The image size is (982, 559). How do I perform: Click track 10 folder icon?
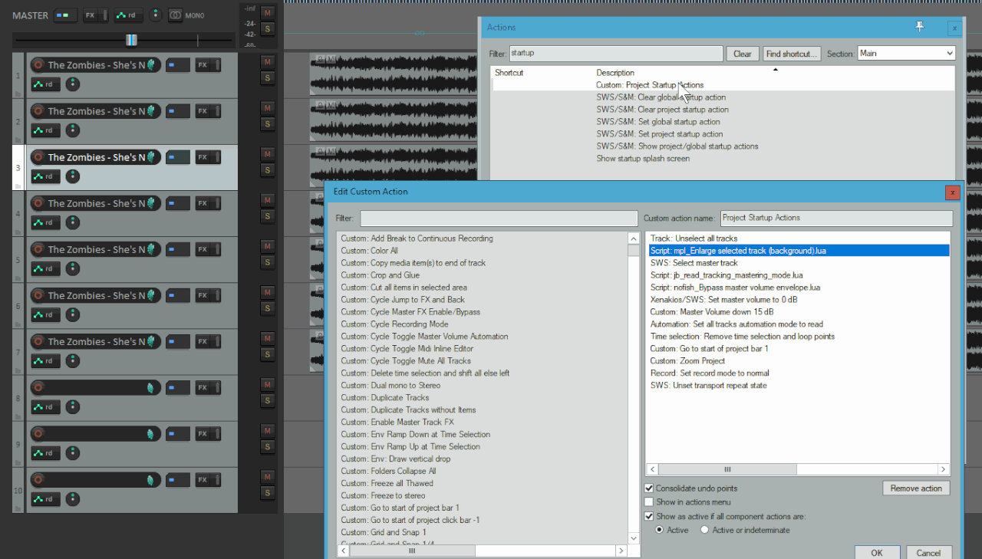coord(18,508)
